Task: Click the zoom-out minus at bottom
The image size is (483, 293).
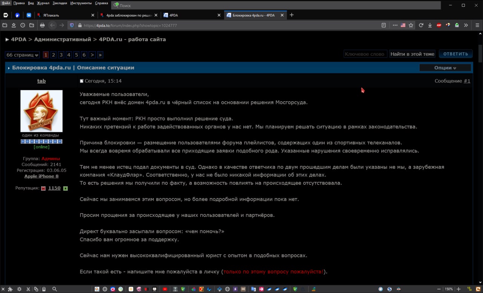Action: [x=439, y=289]
